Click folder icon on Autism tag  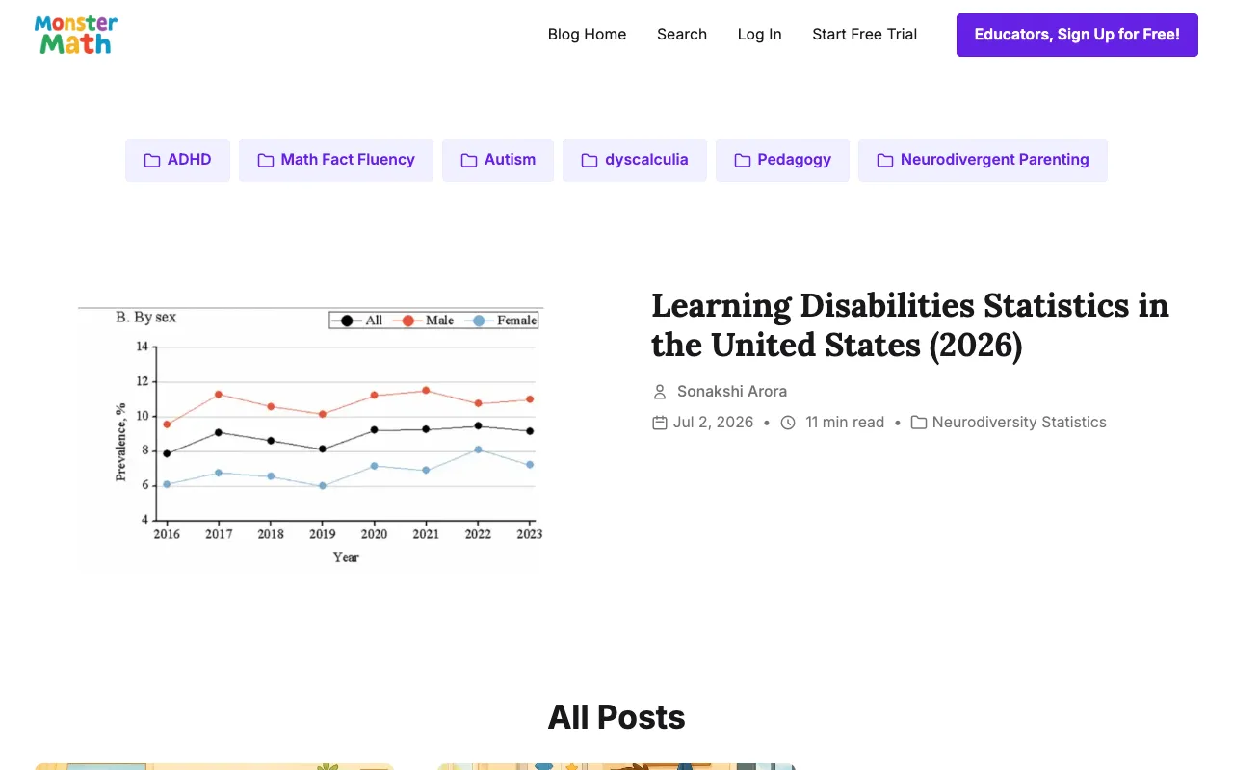pyautogui.click(x=469, y=160)
